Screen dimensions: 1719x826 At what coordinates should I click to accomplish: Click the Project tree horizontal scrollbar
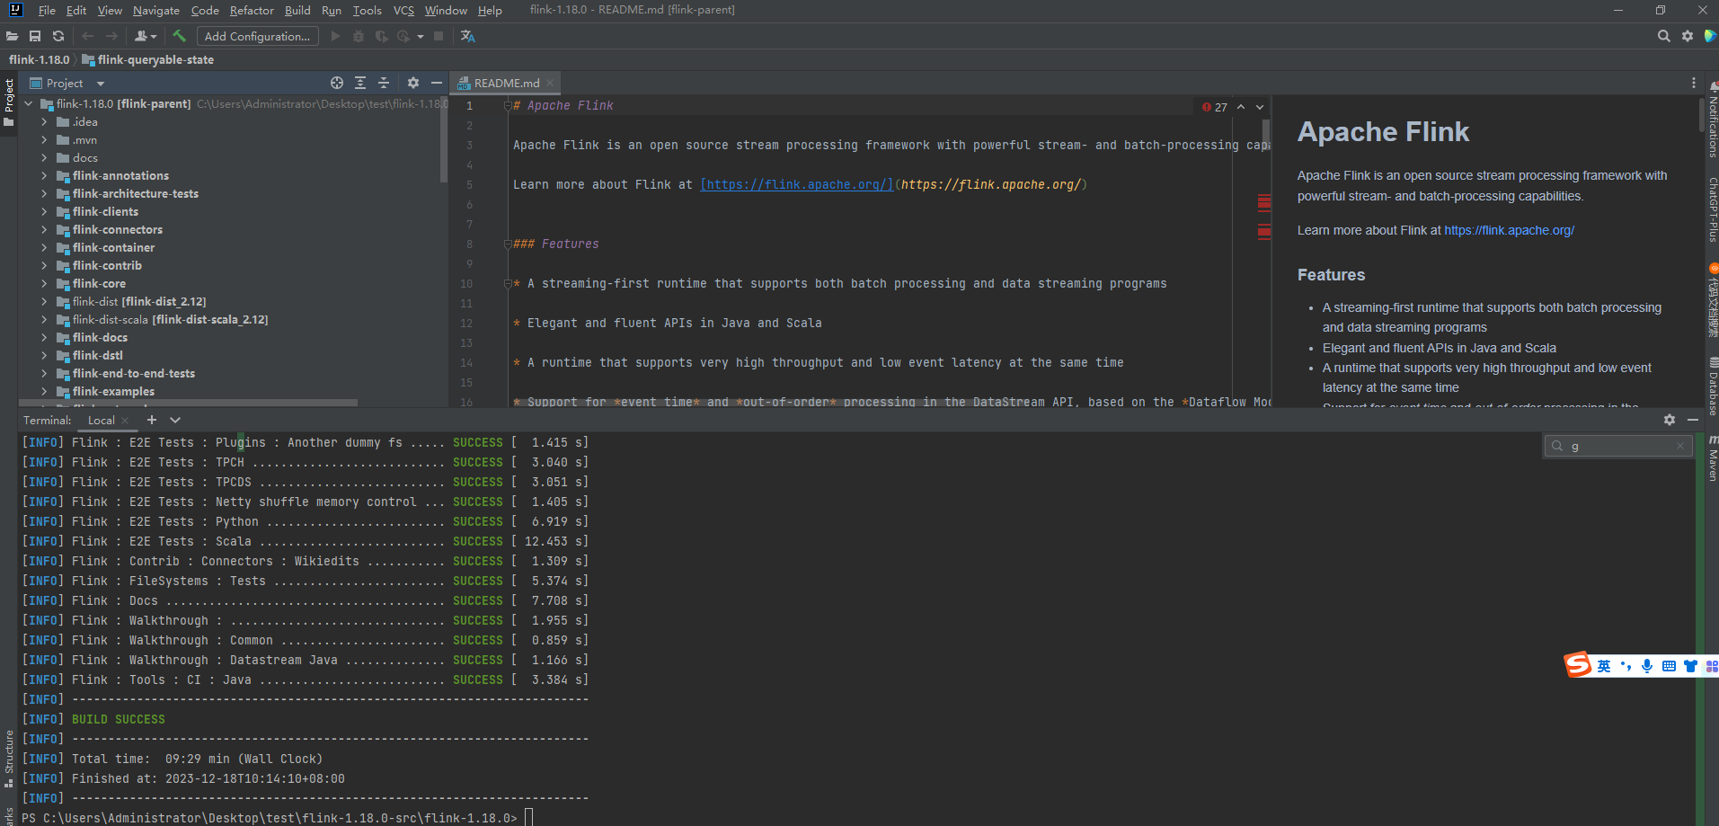tap(189, 403)
